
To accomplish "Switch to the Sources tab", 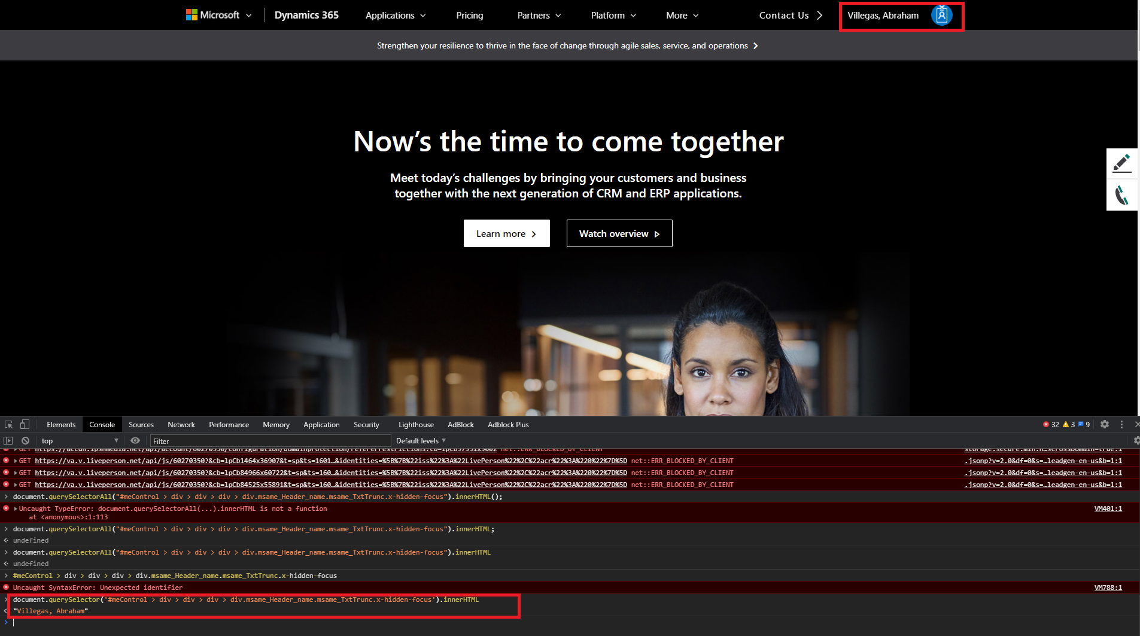I will pos(141,424).
